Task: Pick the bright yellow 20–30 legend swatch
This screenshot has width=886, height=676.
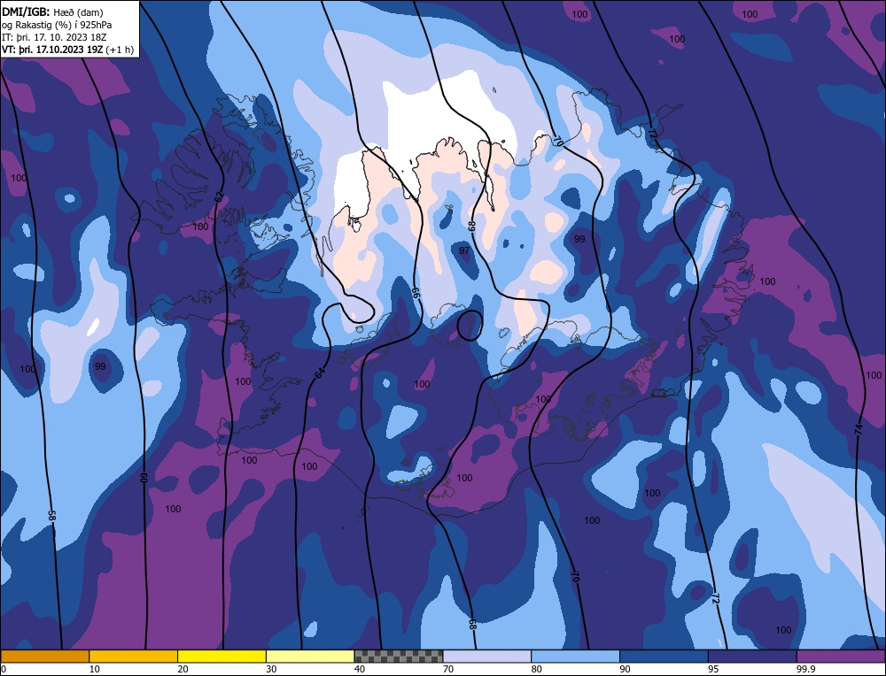Action: (x=221, y=657)
